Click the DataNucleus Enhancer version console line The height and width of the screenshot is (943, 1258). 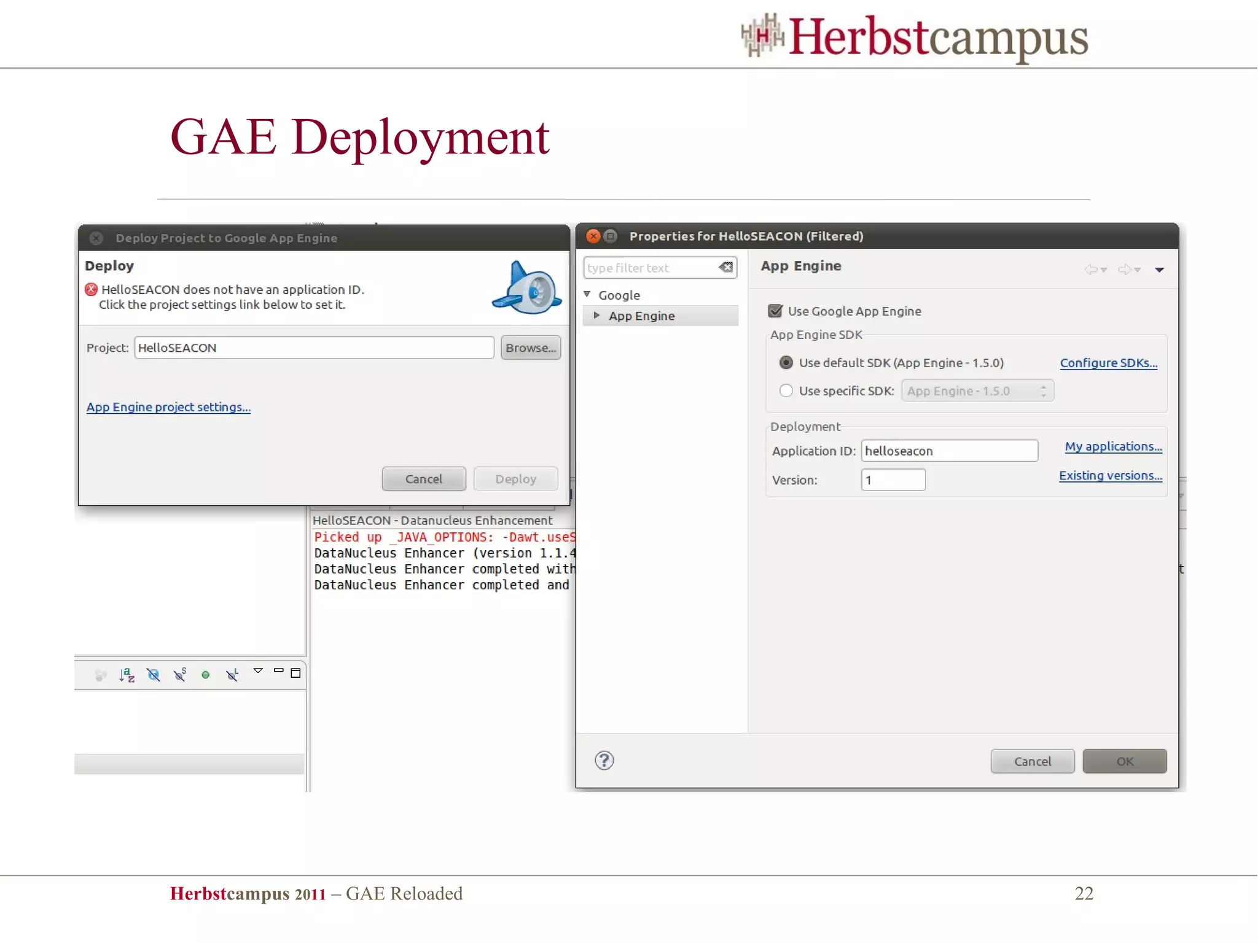(x=445, y=553)
